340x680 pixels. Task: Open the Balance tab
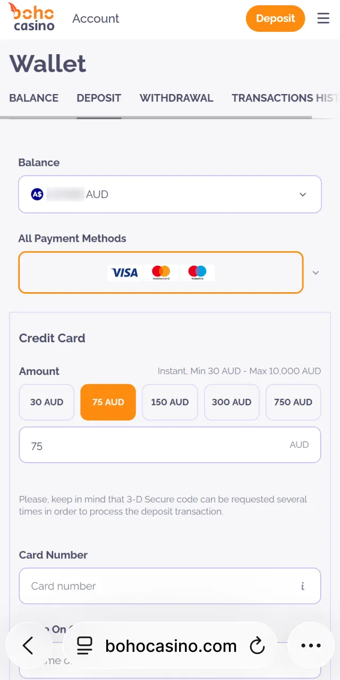pyautogui.click(x=34, y=98)
